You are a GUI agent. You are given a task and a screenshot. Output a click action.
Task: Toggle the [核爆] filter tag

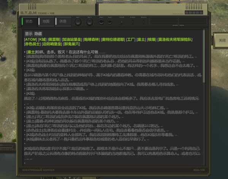tap(152, 39)
